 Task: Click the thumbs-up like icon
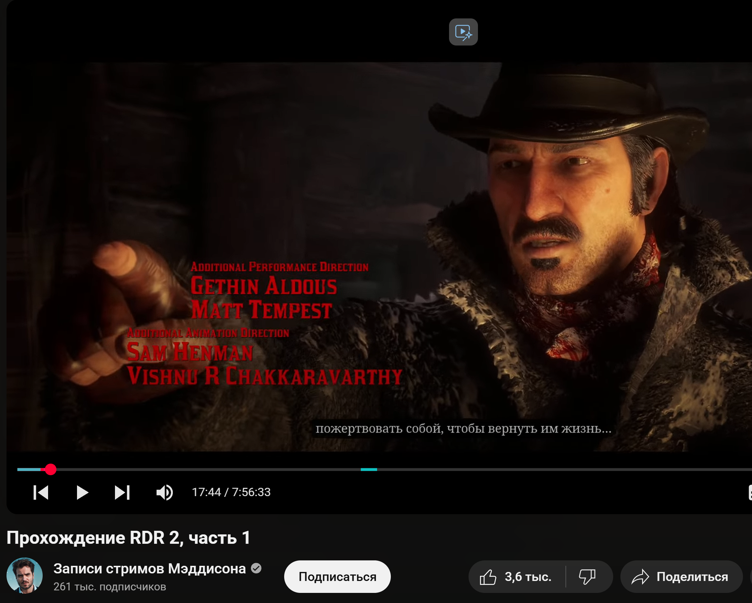(x=488, y=577)
